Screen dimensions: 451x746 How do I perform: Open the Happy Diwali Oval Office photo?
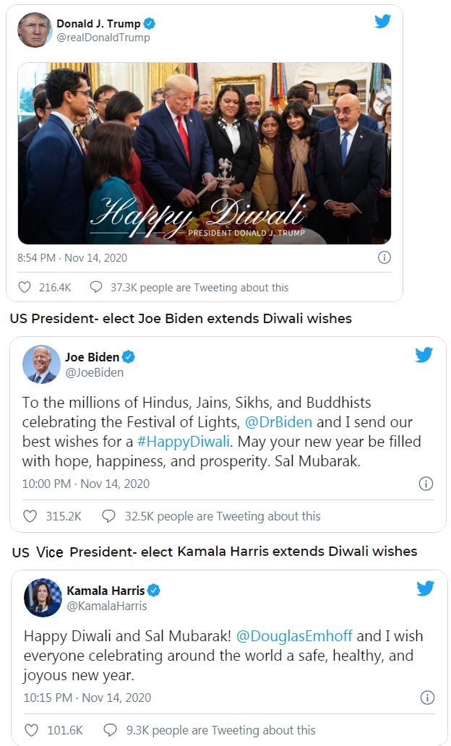click(204, 153)
